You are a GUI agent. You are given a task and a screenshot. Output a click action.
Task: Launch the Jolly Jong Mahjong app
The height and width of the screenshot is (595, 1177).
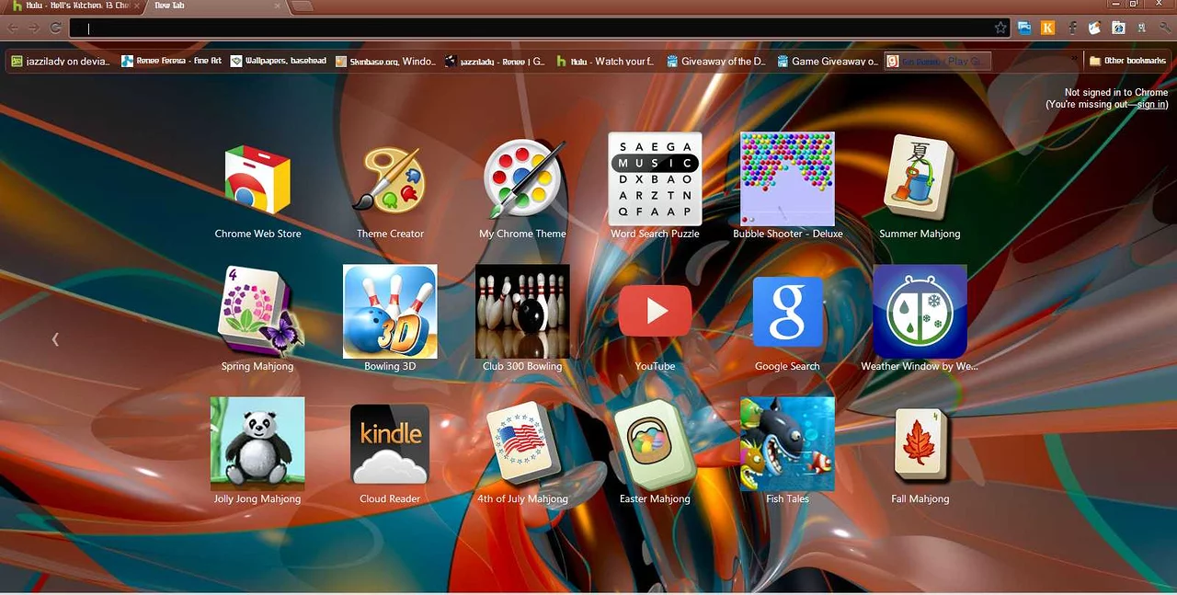pyautogui.click(x=257, y=444)
